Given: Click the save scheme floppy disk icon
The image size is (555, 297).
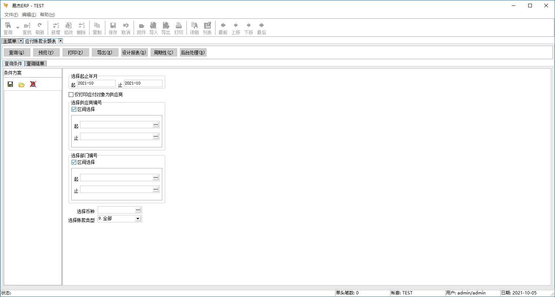Looking at the screenshot, I should pos(10,84).
